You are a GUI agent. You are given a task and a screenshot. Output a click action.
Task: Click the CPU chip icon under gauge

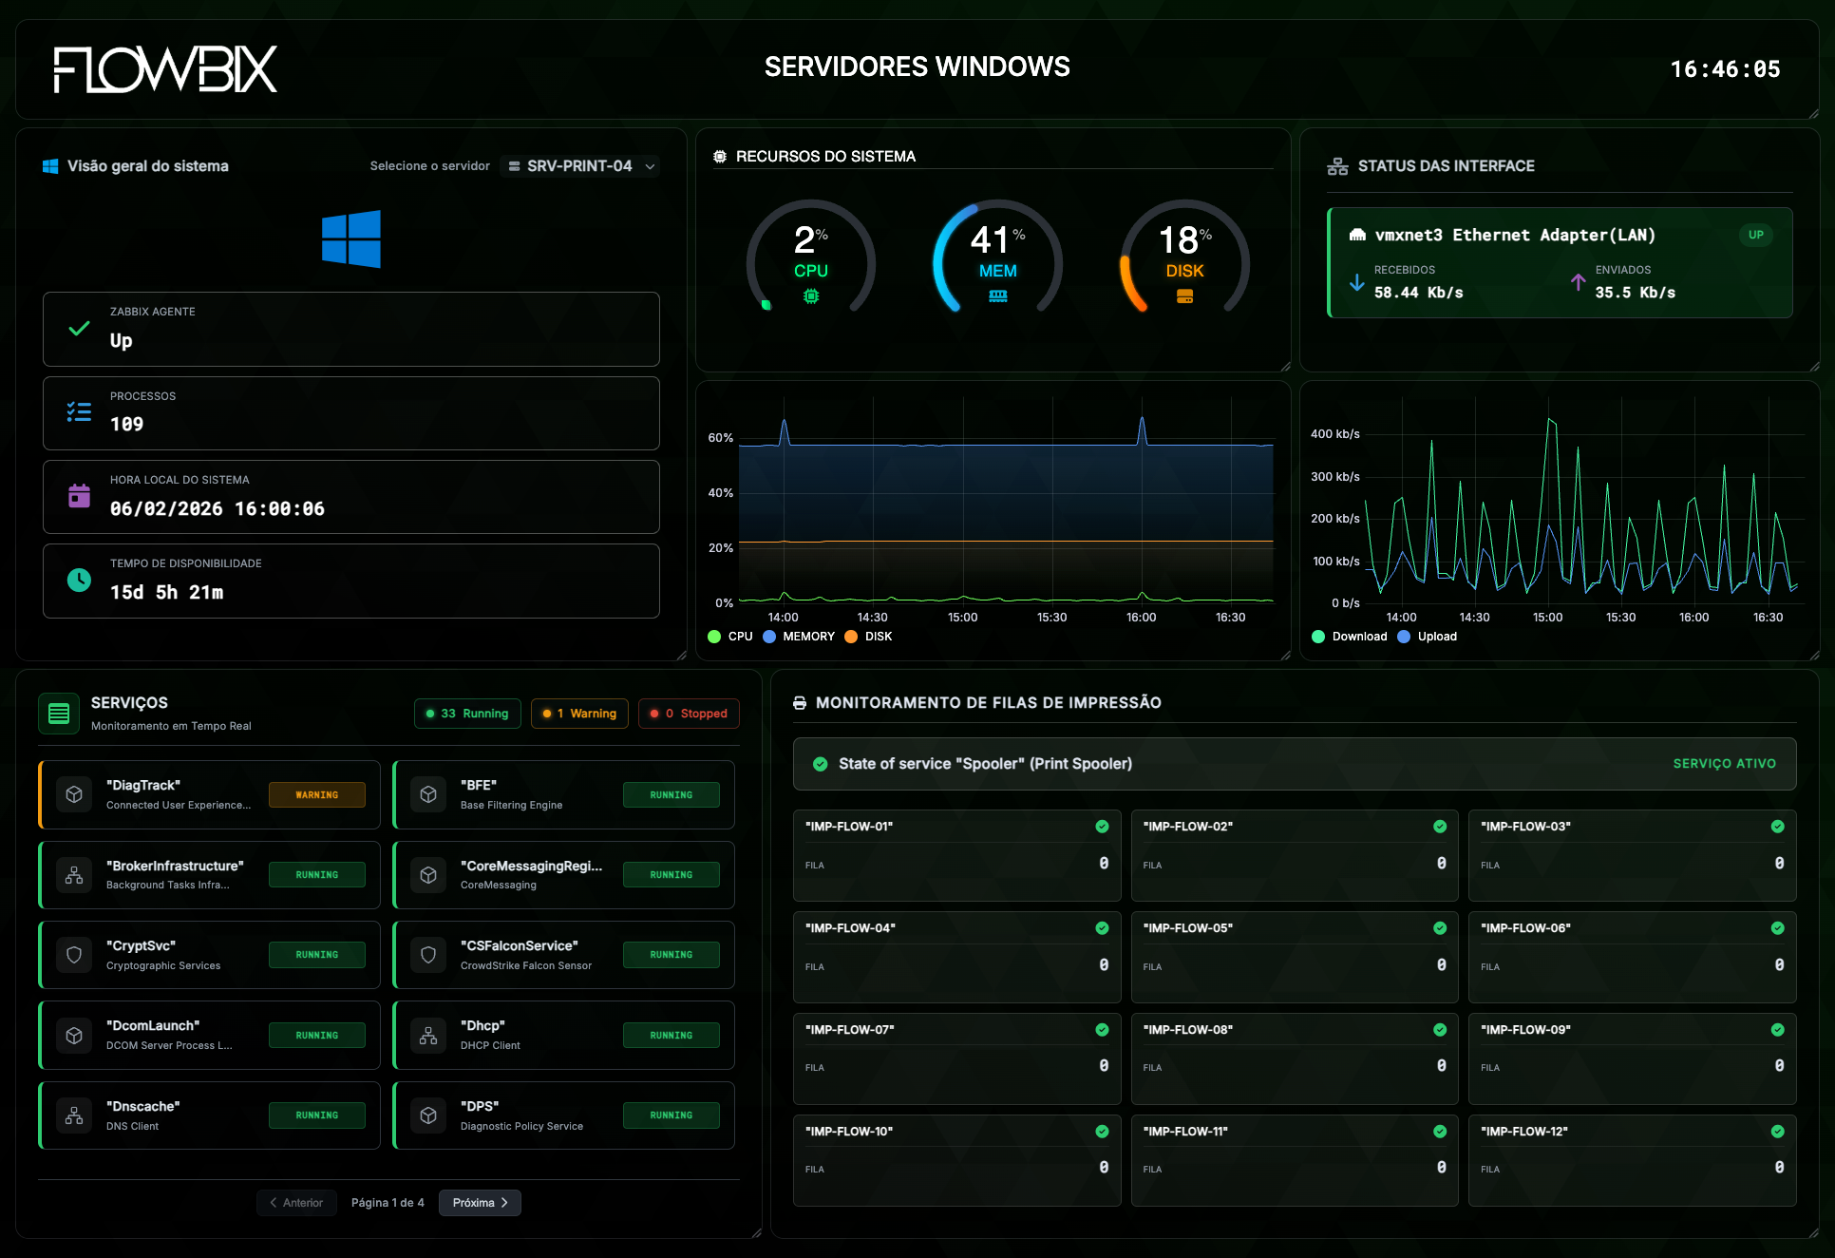(x=811, y=296)
